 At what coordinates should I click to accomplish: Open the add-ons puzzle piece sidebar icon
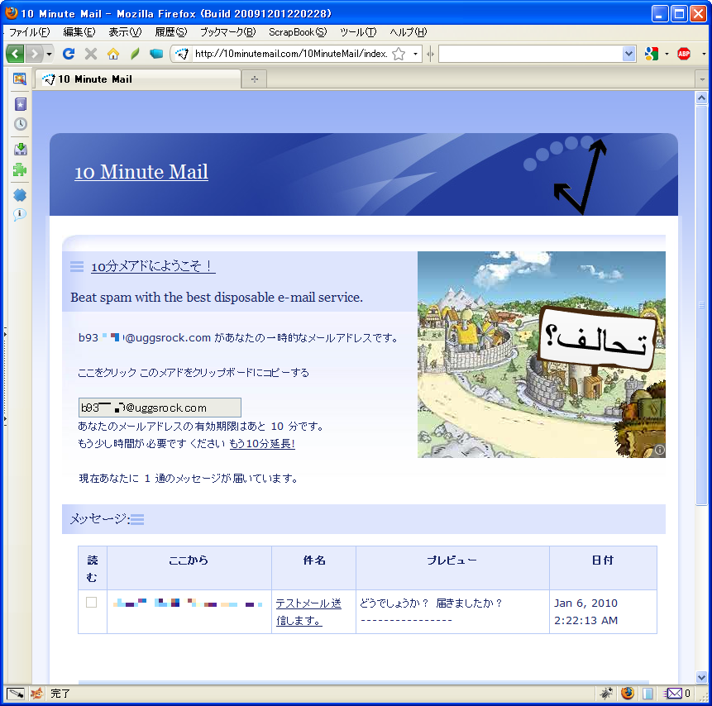[x=20, y=169]
